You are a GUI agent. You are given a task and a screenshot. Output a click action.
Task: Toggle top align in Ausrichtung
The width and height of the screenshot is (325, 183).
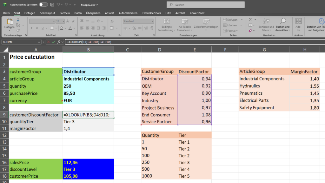pos(82,21)
